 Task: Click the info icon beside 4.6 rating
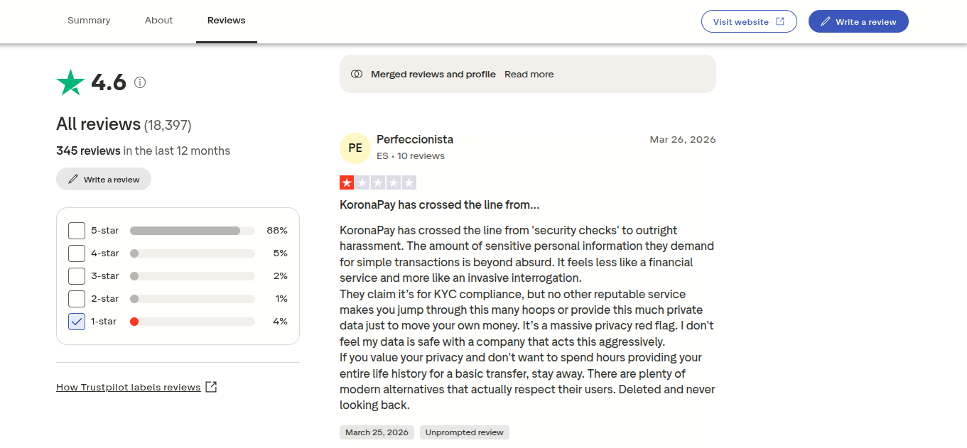140,82
